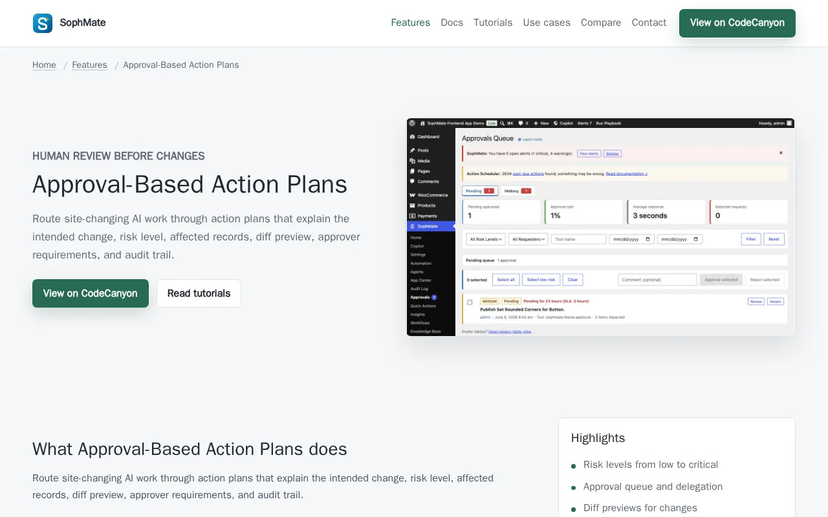828x517 pixels.
Task: Click the SophMate brand name in header
Action: click(83, 23)
